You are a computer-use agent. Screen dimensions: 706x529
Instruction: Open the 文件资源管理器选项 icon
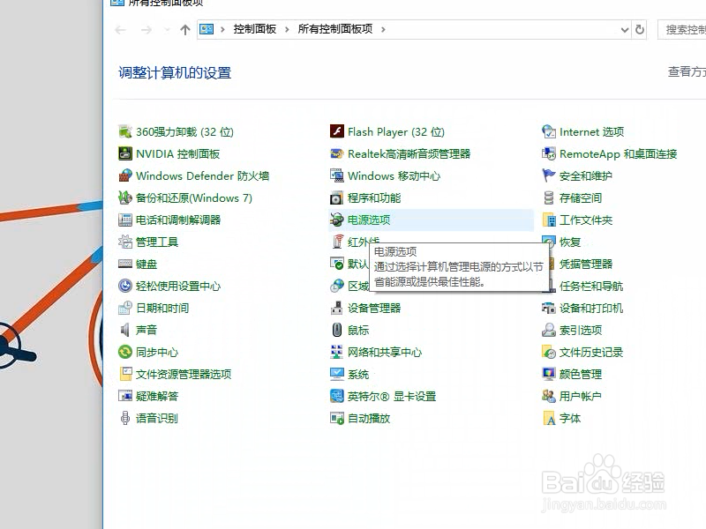(124, 374)
